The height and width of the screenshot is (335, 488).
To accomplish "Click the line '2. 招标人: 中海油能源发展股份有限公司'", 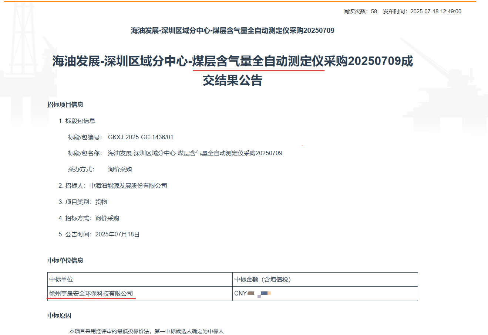I will coord(113,185).
